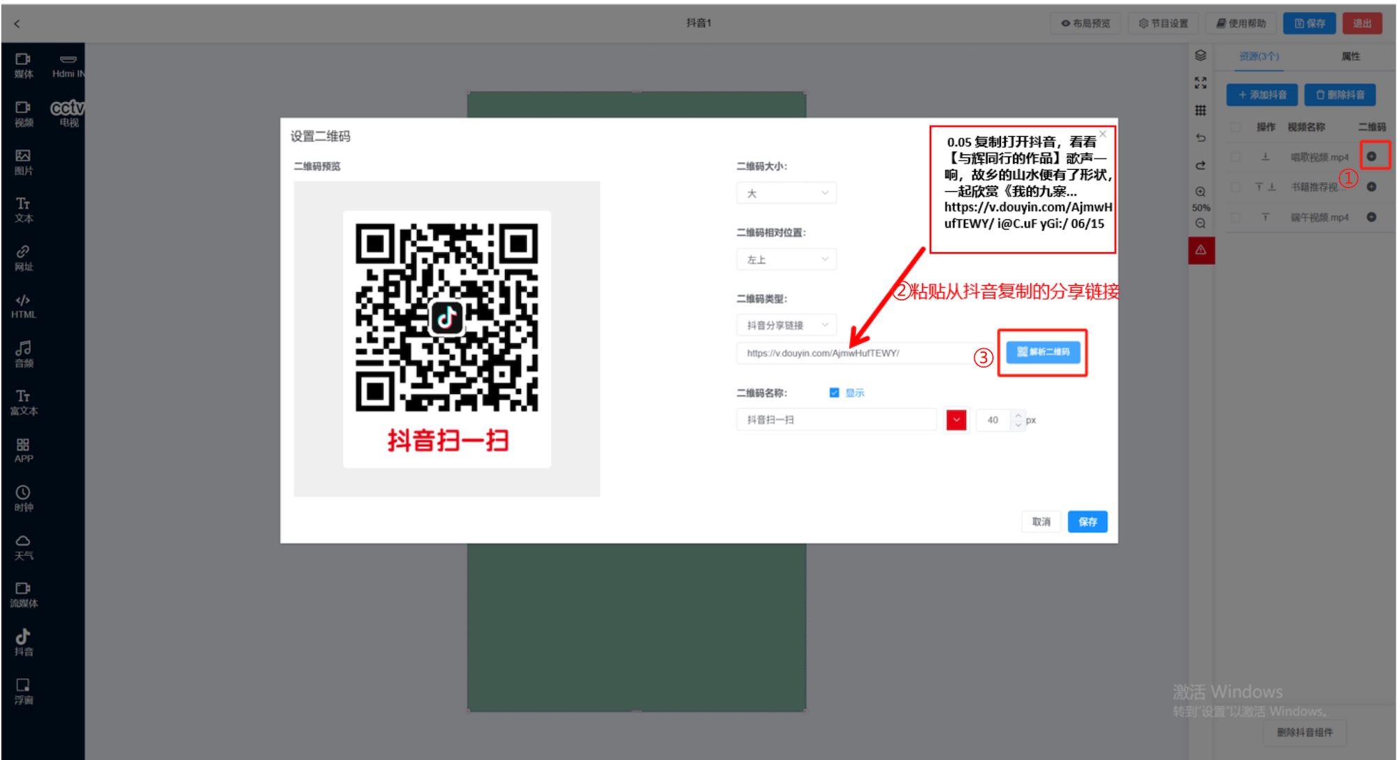Open QR code settings for 唱歌视频.mp4

click(1371, 156)
